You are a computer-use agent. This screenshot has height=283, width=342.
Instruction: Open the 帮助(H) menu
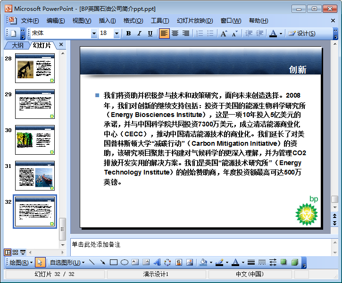(259, 21)
